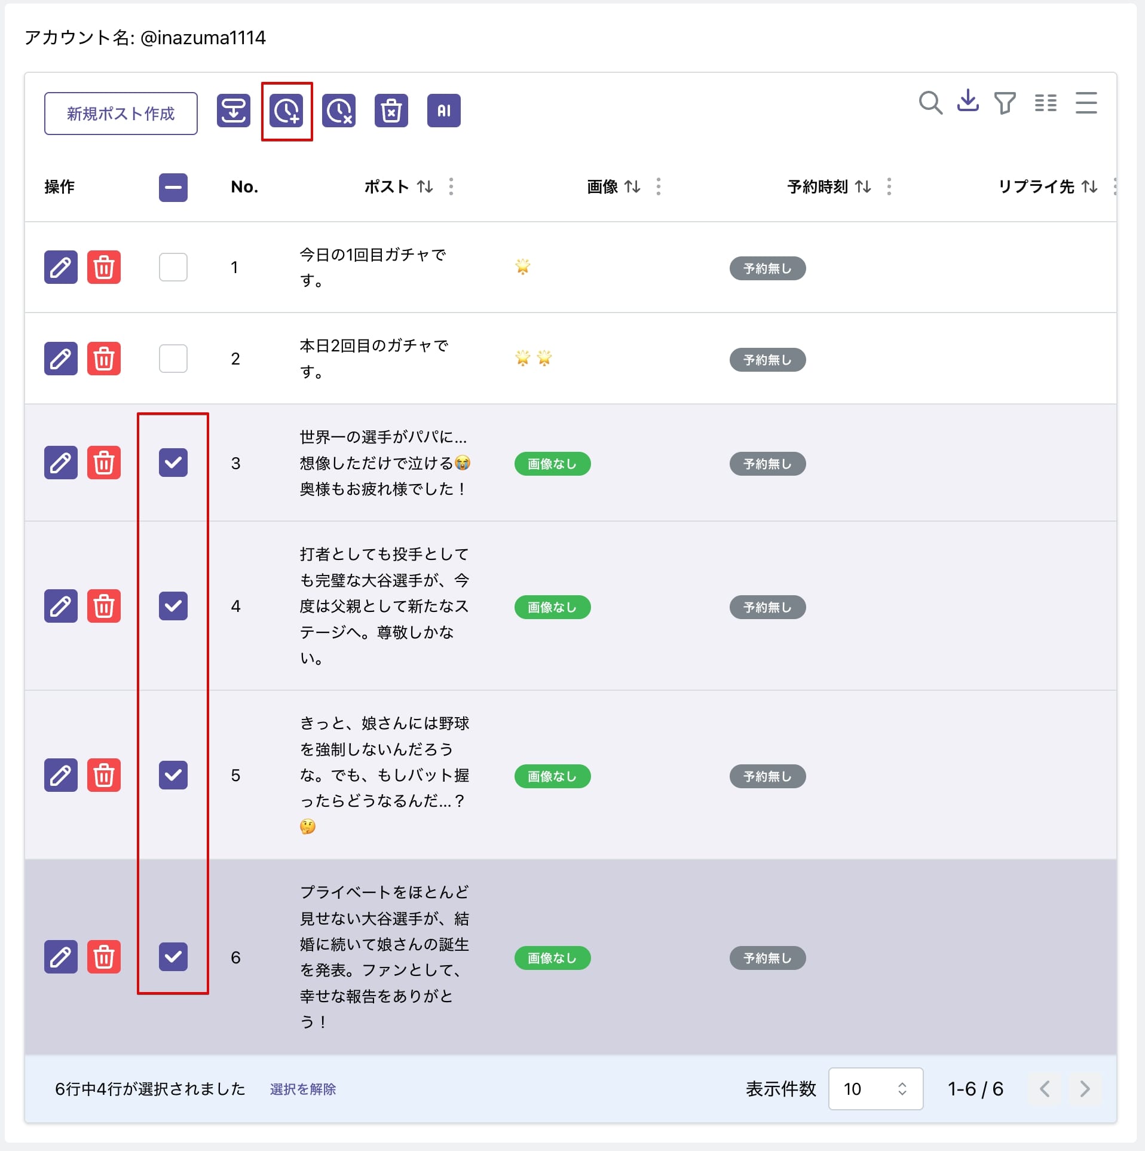Open the kebab menu next to 予約時刻 column
The image size is (1145, 1151).
pyautogui.click(x=889, y=187)
